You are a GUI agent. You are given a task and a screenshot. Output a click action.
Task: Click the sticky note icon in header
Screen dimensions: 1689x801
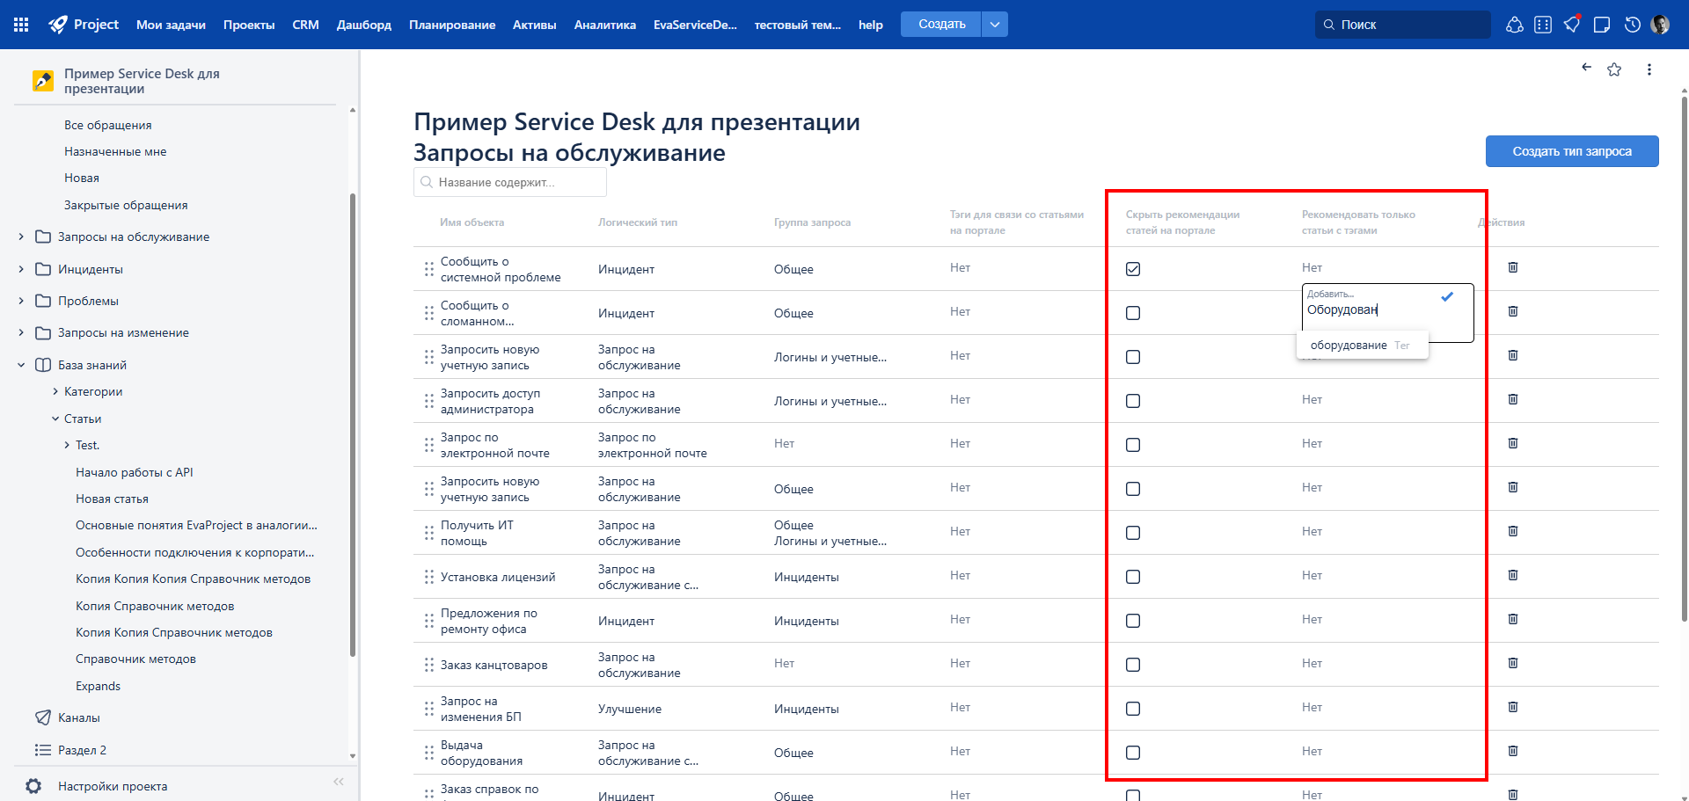pyautogui.click(x=1602, y=25)
